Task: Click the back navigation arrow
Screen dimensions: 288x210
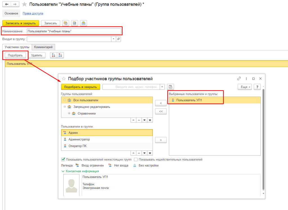Action: [x=7, y=4]
